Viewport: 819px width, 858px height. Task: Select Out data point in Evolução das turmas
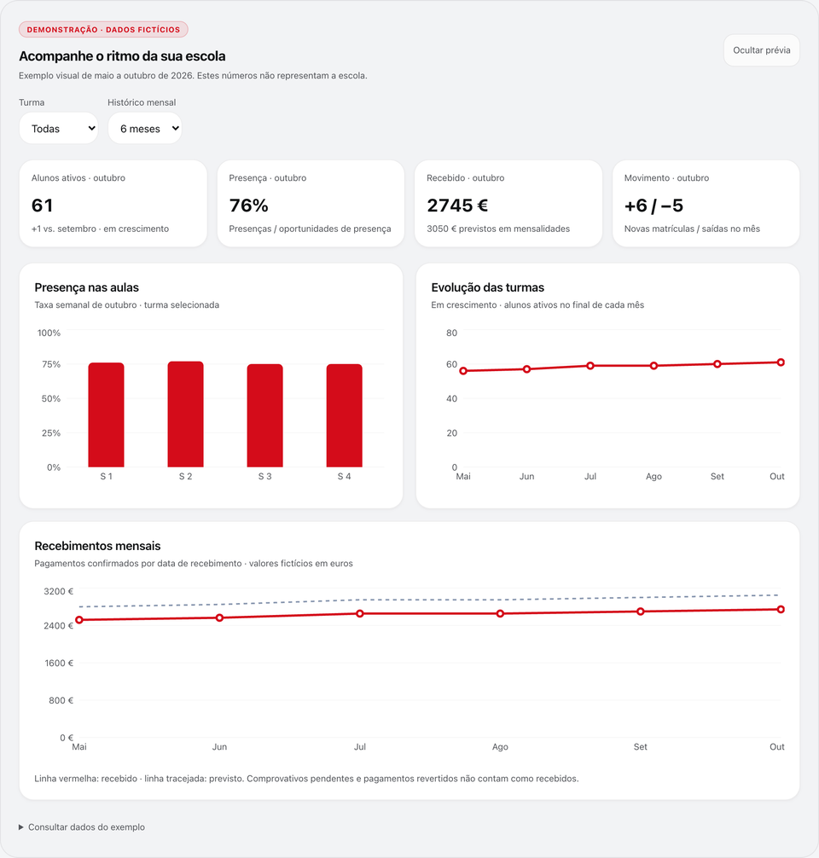(x=781, y=362)
